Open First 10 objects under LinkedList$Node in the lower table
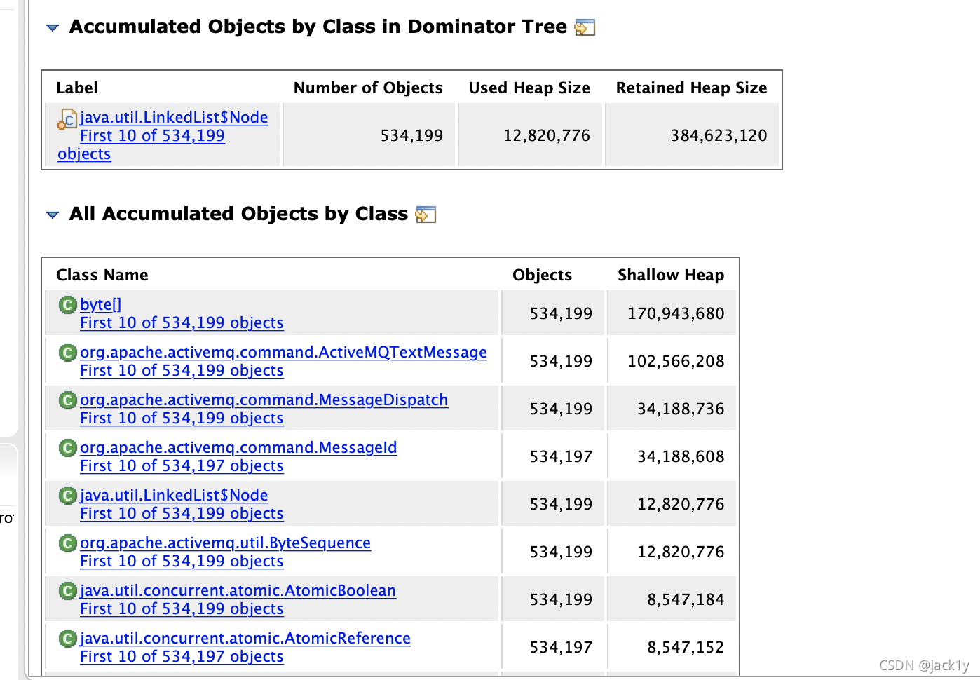The image size is (980, 680). point(182,513)
